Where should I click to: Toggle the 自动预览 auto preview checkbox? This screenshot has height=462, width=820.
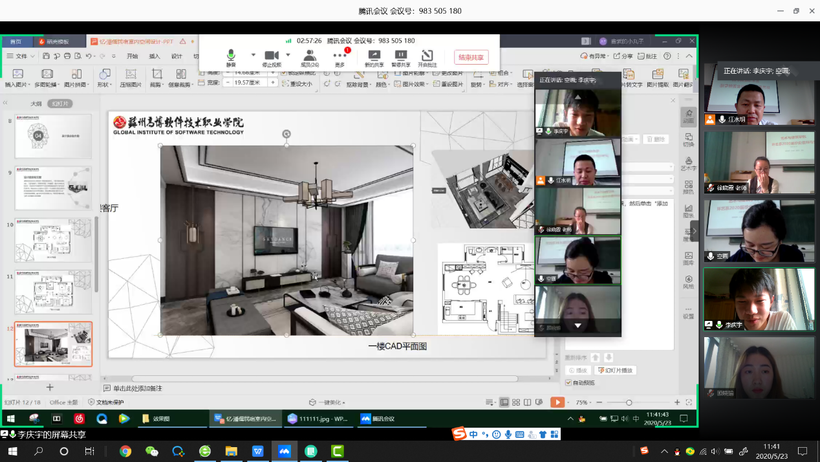[568, 382]
